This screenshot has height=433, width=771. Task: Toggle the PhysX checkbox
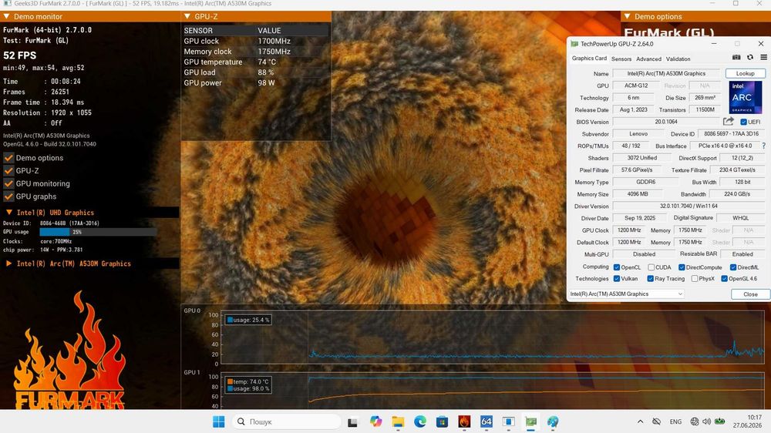695,279
